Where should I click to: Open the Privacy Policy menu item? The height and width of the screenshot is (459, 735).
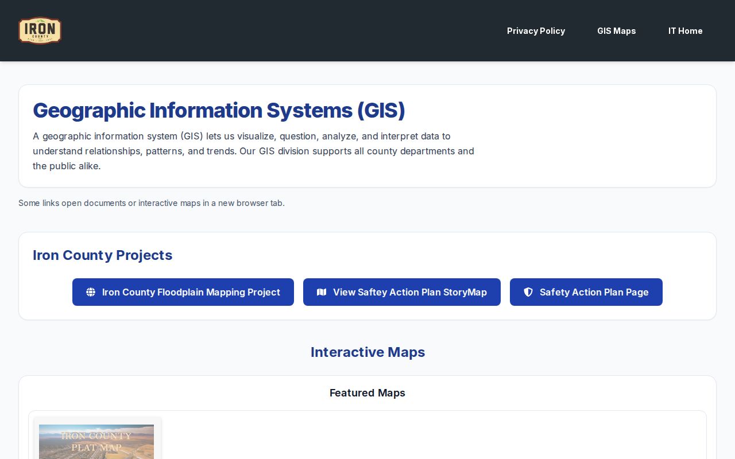point(536,31)
